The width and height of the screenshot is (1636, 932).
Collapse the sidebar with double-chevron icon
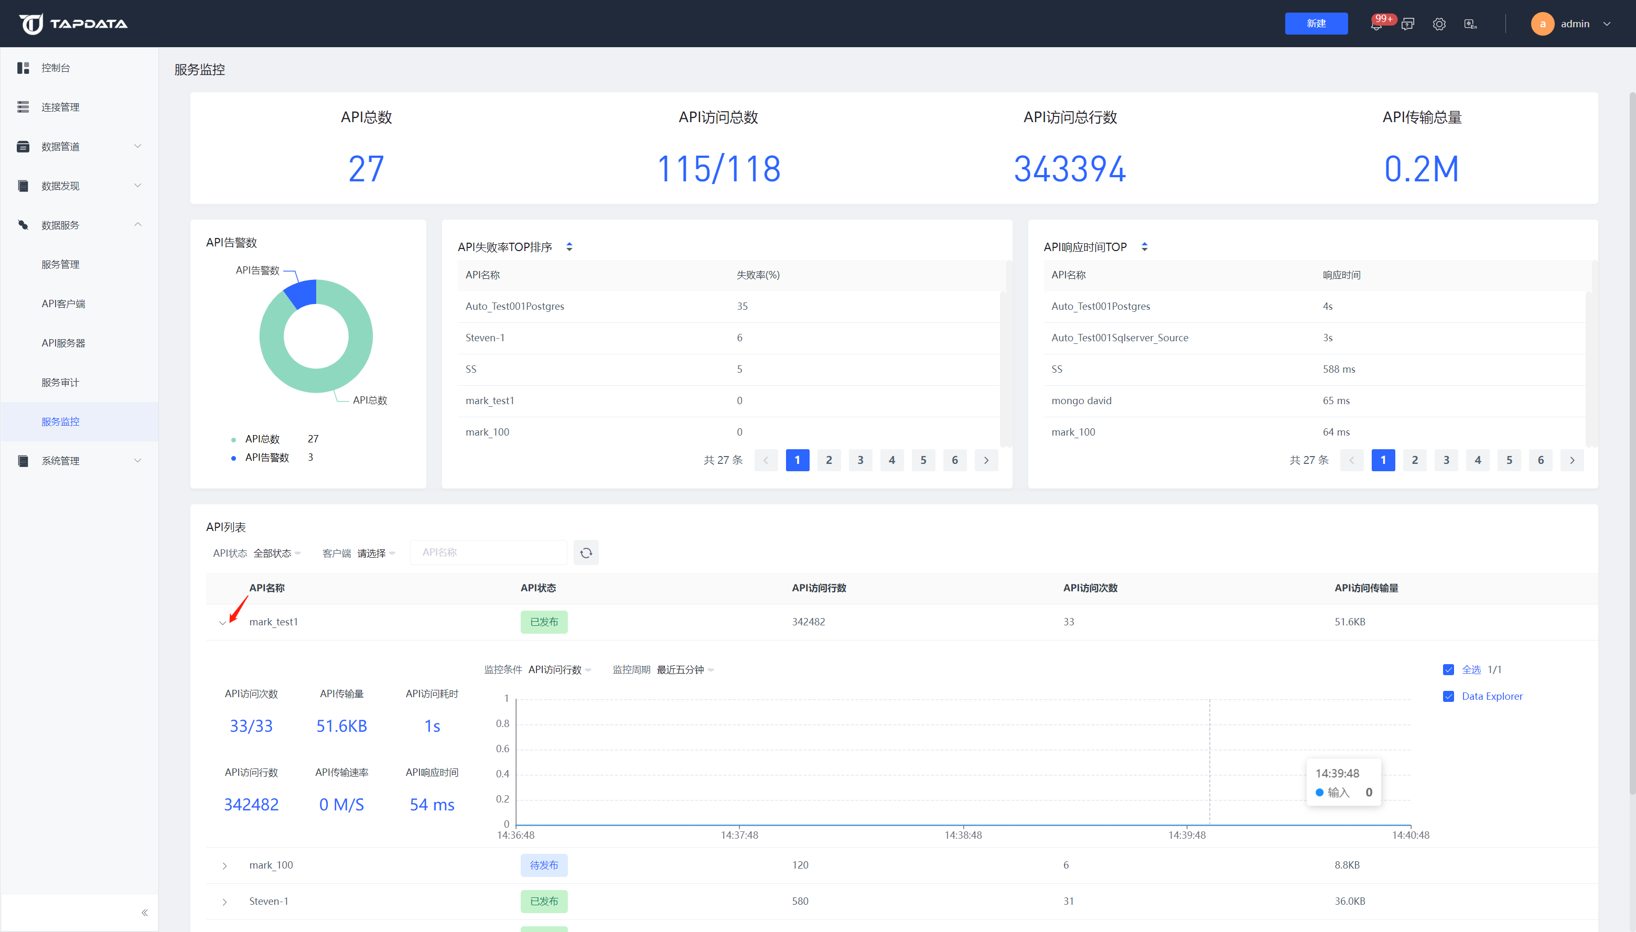(145, 912)
